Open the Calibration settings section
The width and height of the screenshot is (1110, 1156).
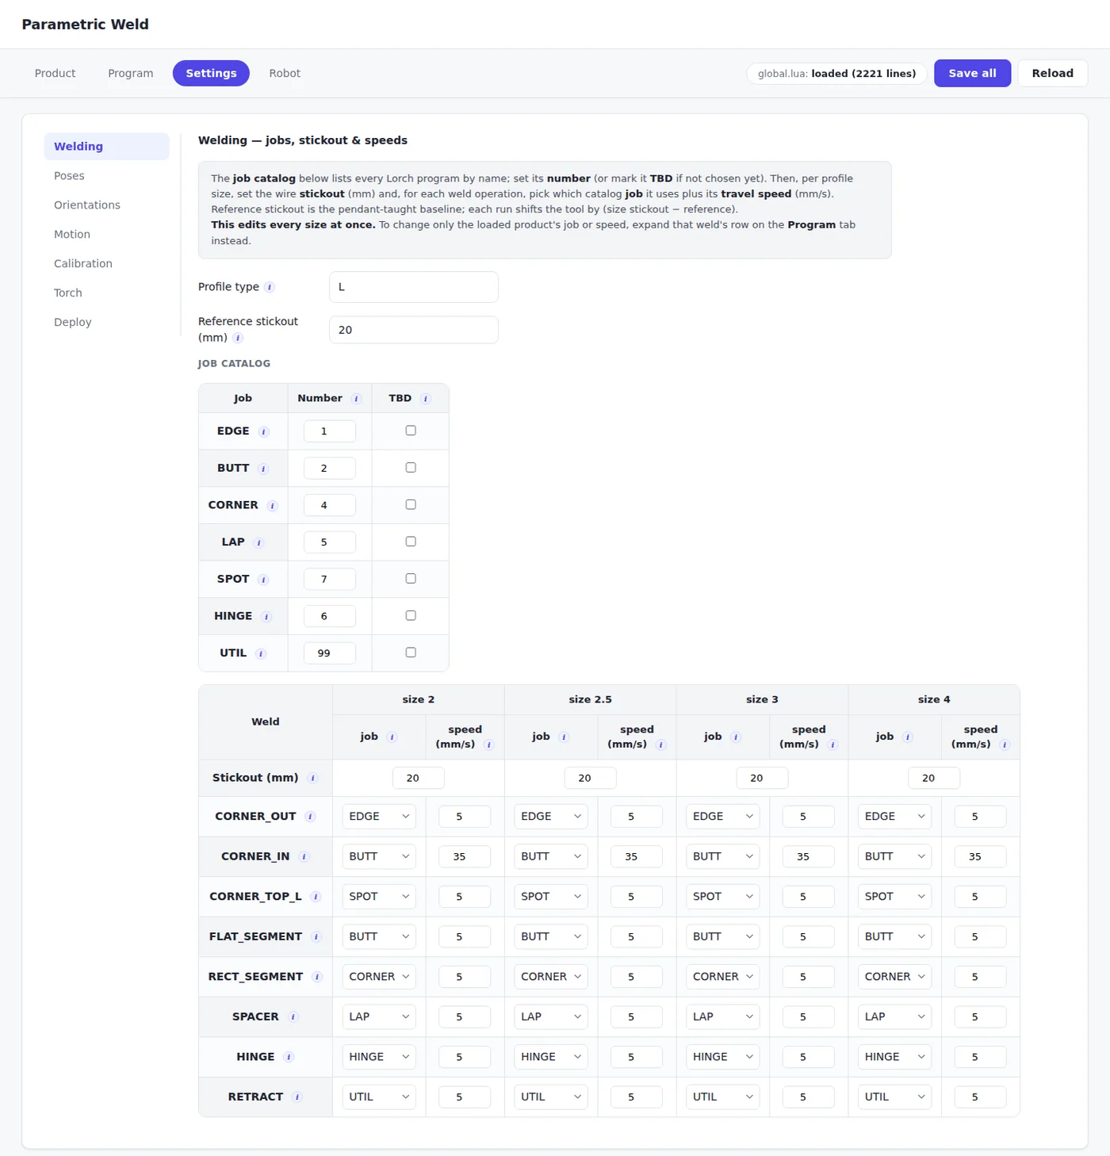coord(83,263)
